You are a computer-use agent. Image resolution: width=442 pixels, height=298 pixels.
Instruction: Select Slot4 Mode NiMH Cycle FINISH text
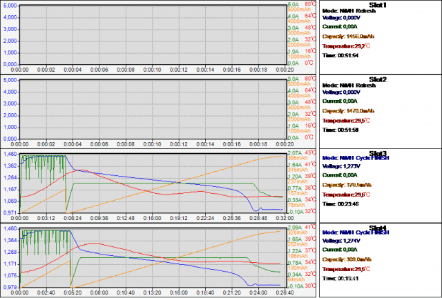pyautogui.click(x=356, y=232)
